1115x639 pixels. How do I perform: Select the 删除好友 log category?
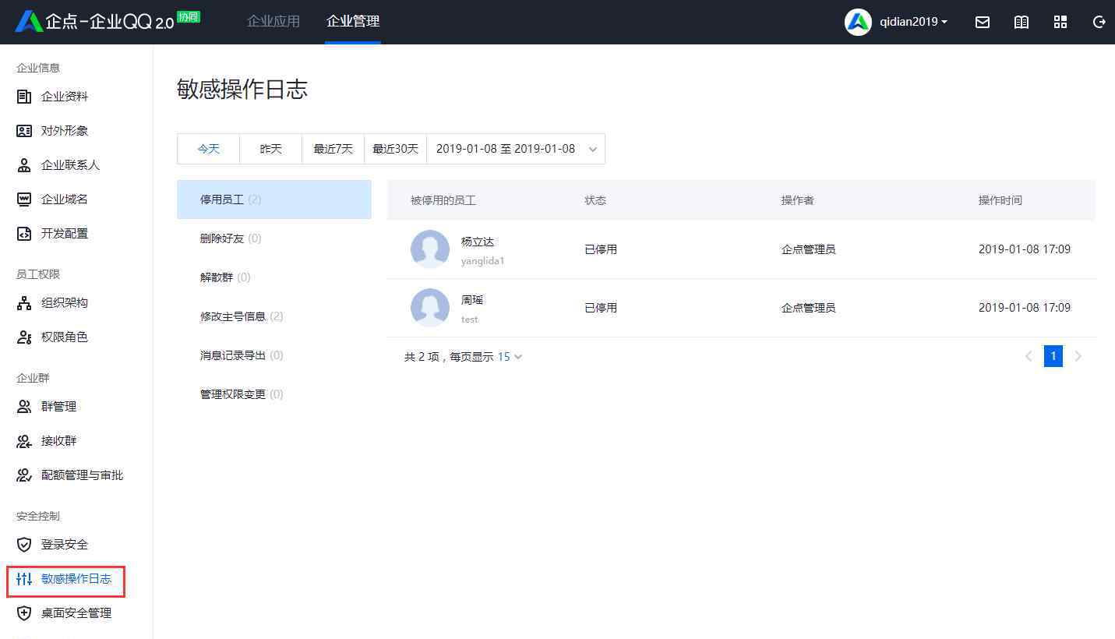(x=274, y=238)
